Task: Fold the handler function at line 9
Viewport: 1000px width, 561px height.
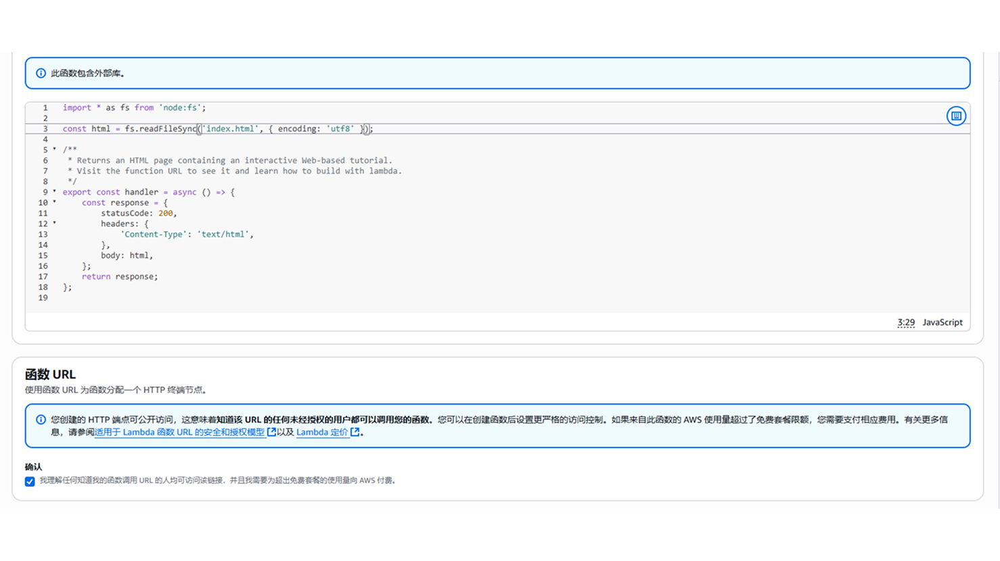Action: (x=55, y=192)
